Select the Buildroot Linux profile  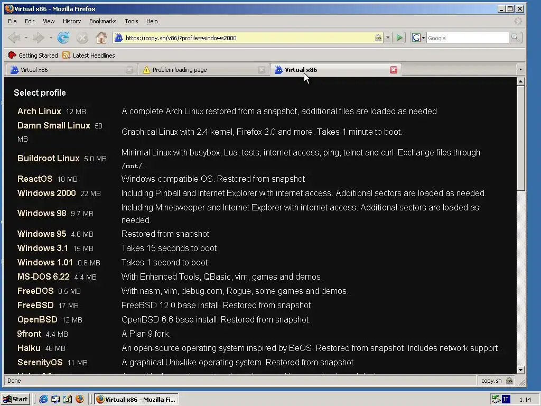click(48, 158)
